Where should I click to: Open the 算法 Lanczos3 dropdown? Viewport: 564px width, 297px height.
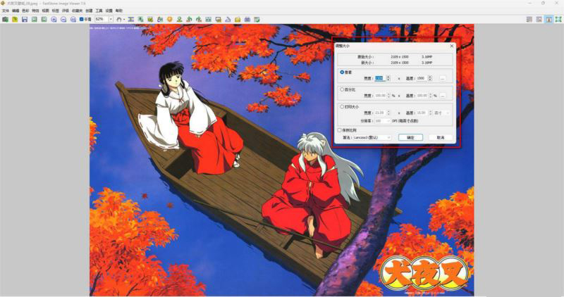[372, 137]
